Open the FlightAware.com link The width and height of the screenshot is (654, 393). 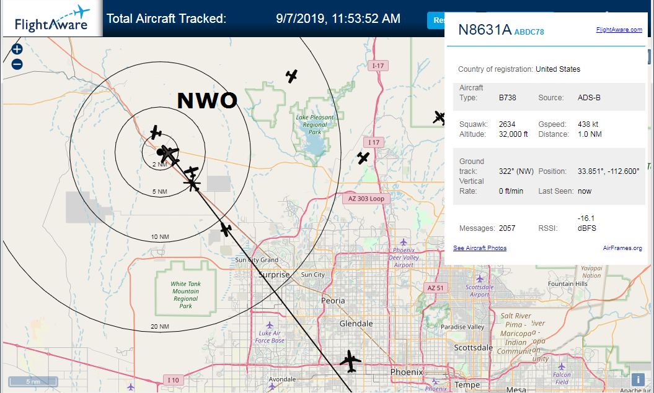click(x=619, y=30)
